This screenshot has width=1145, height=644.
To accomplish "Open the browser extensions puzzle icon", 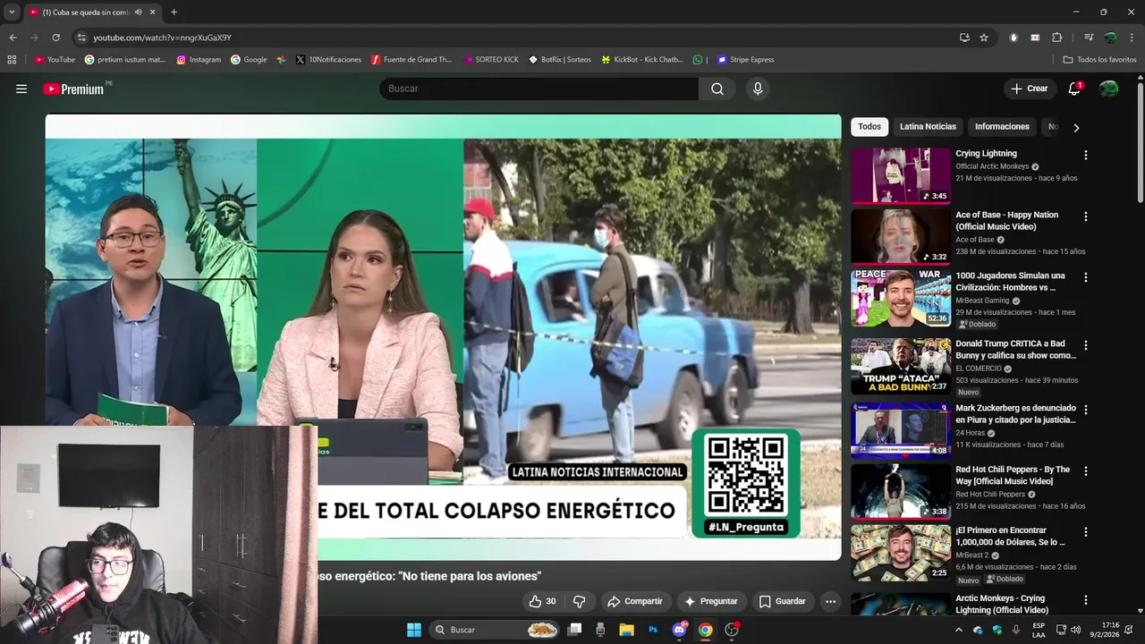I will (1056, 38).
